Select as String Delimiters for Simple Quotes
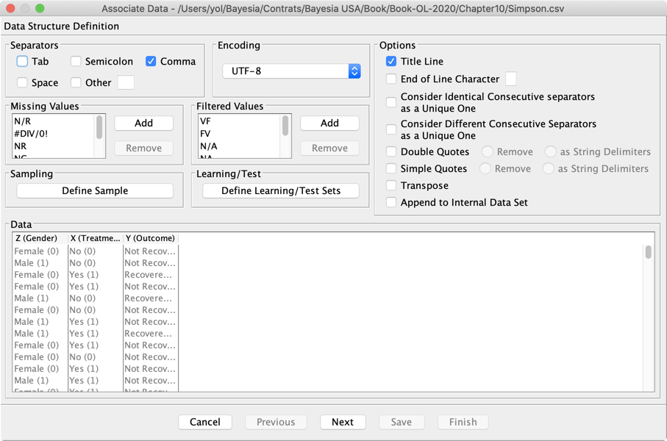The image size is (667, 441). 549,169
